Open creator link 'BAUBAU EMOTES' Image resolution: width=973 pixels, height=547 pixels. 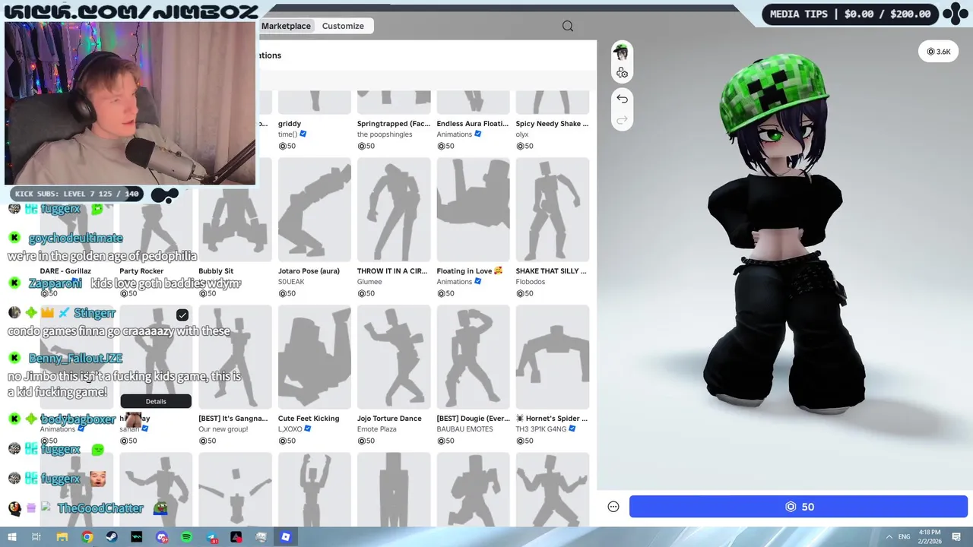[x=464, y=429]
